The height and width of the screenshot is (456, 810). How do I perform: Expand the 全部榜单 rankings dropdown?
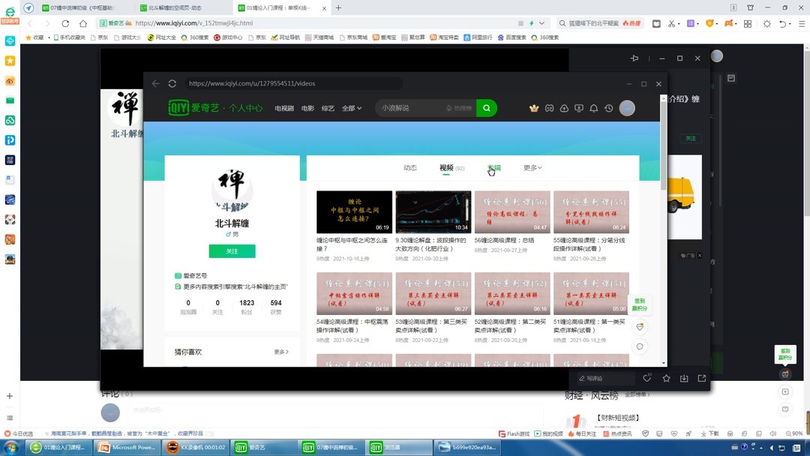637,394
